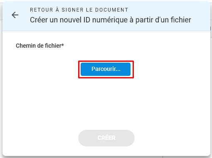Screen dimensions: 212x158
Task: Click the dialog title about ID numérique
Action: (111, 20)
